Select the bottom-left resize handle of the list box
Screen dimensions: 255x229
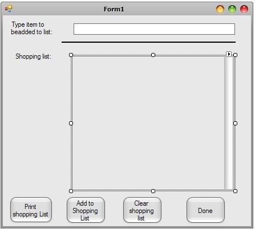tap(71, 191)
